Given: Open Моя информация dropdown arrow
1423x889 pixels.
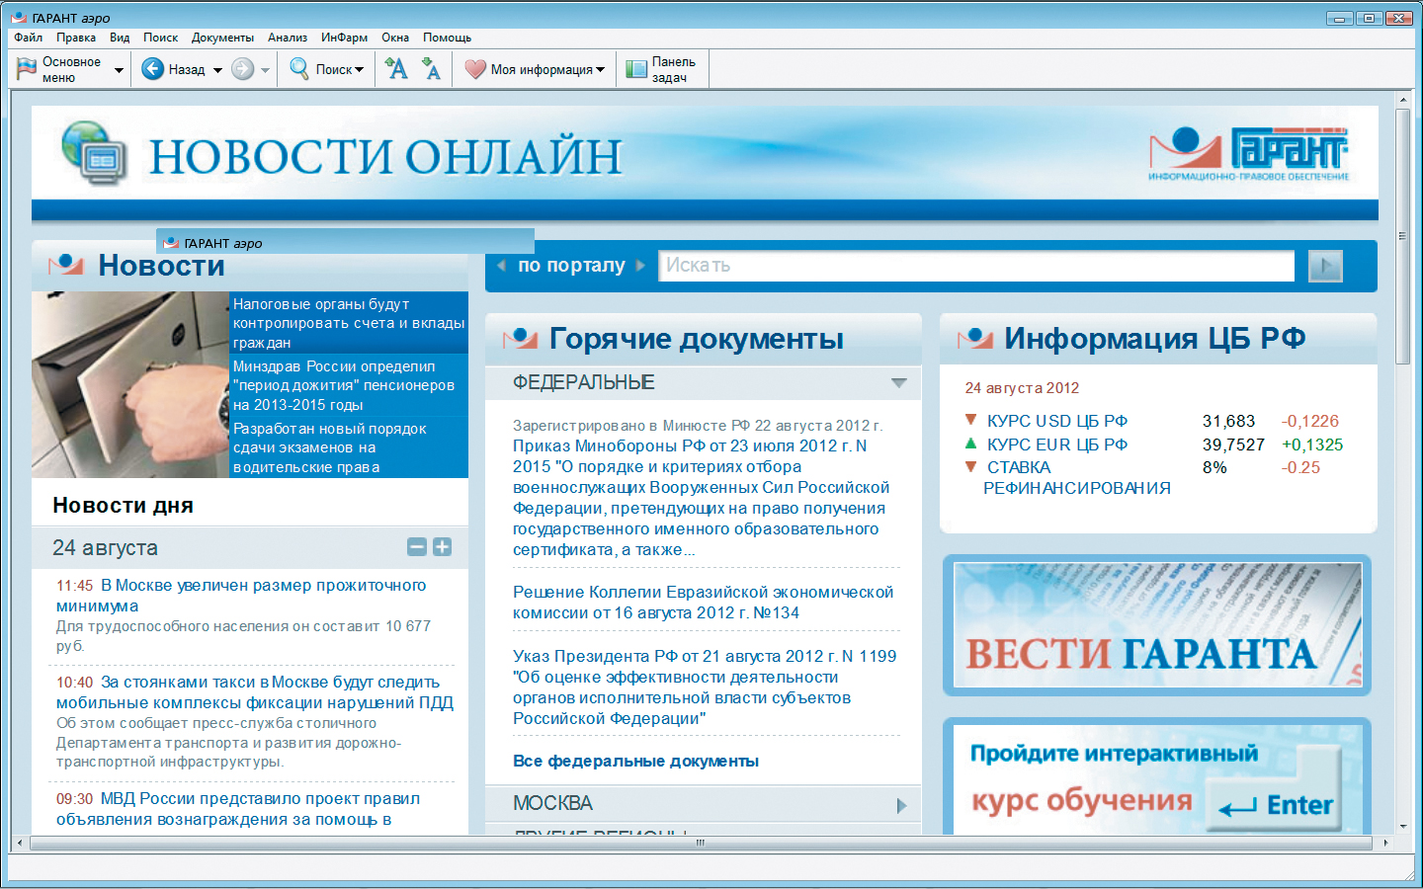Looking at the screenshot, I should point(600,70).
